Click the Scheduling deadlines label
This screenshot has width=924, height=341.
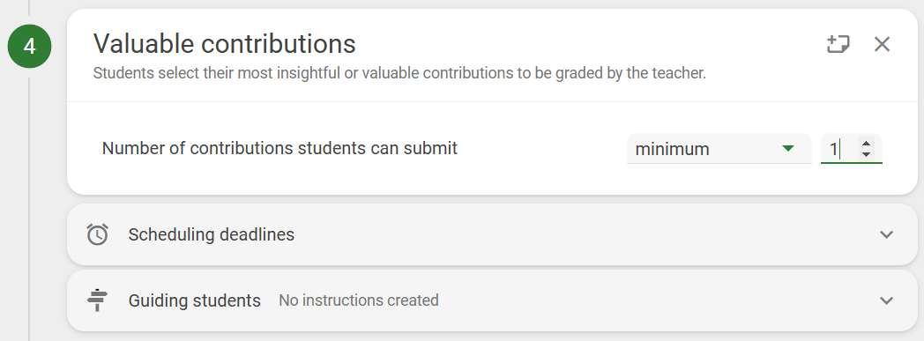point(211,234)
